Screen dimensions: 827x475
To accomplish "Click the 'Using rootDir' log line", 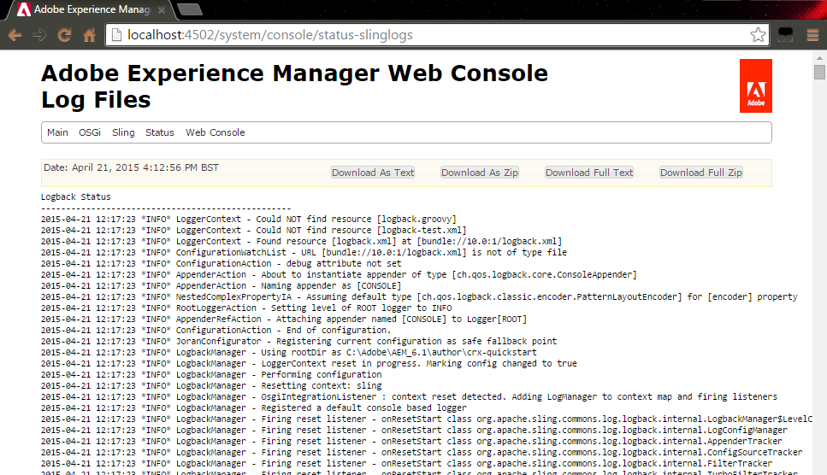I will coord(289,352).
